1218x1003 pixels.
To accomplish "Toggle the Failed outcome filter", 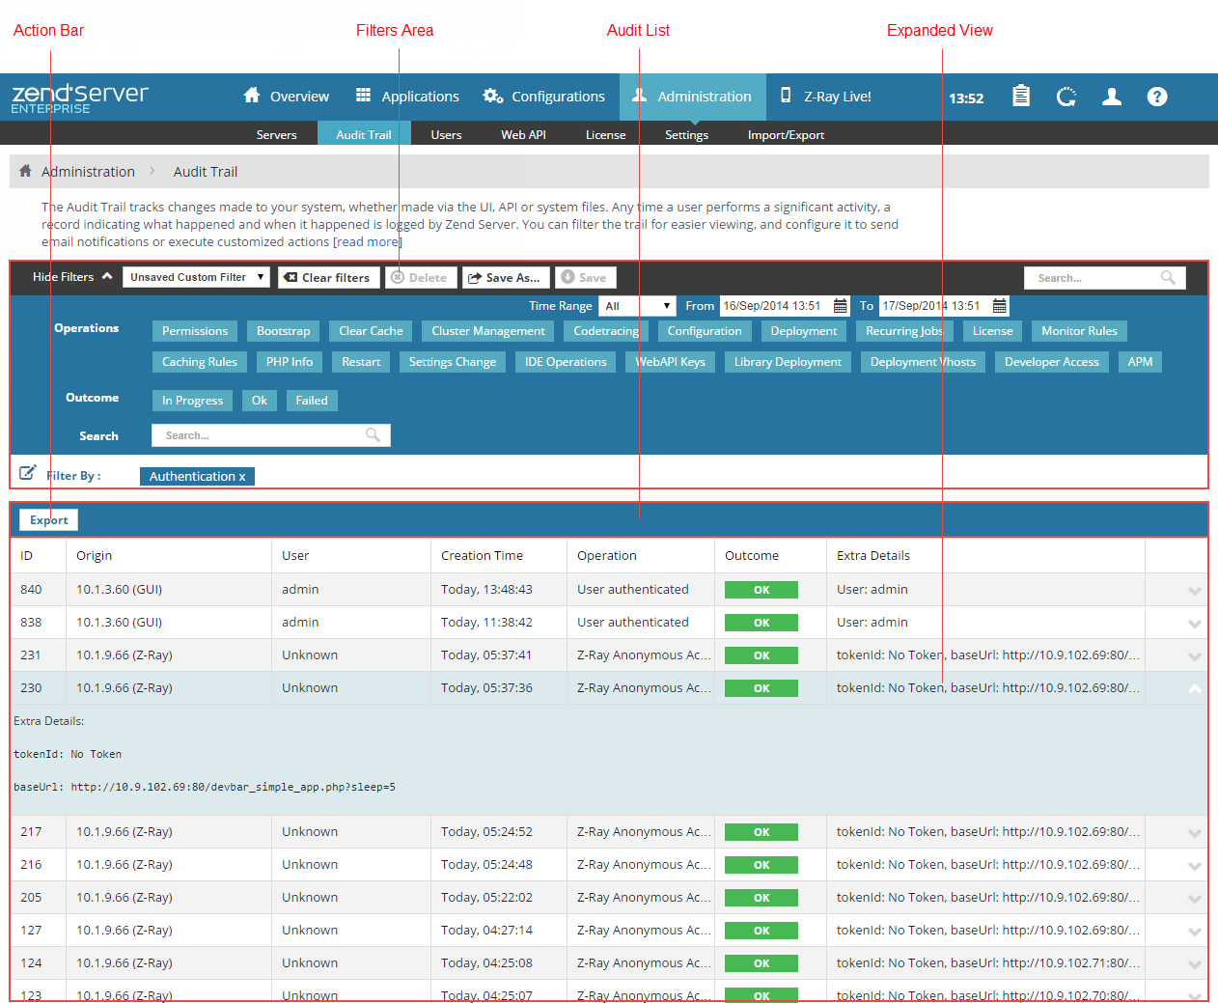I will pos(311,401).
